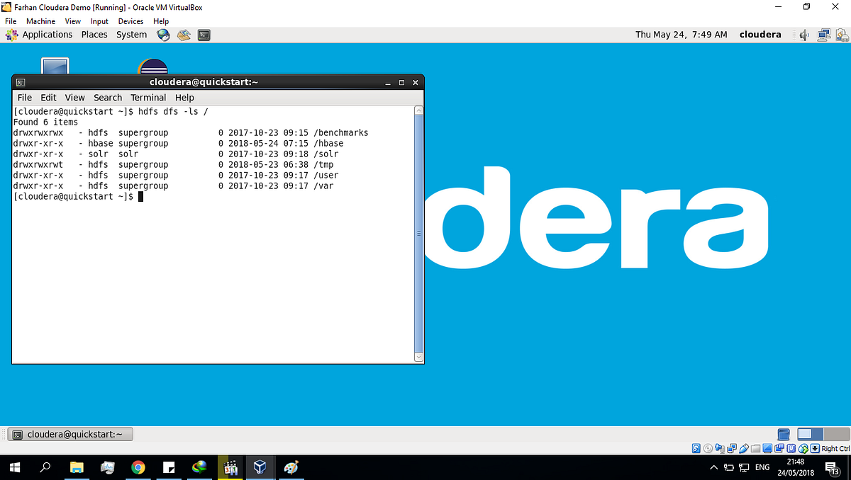This screenshot has height=480, width=851.
Task: Click ENG language indicator in Windows tray
Action: click(x=762, y=467)
